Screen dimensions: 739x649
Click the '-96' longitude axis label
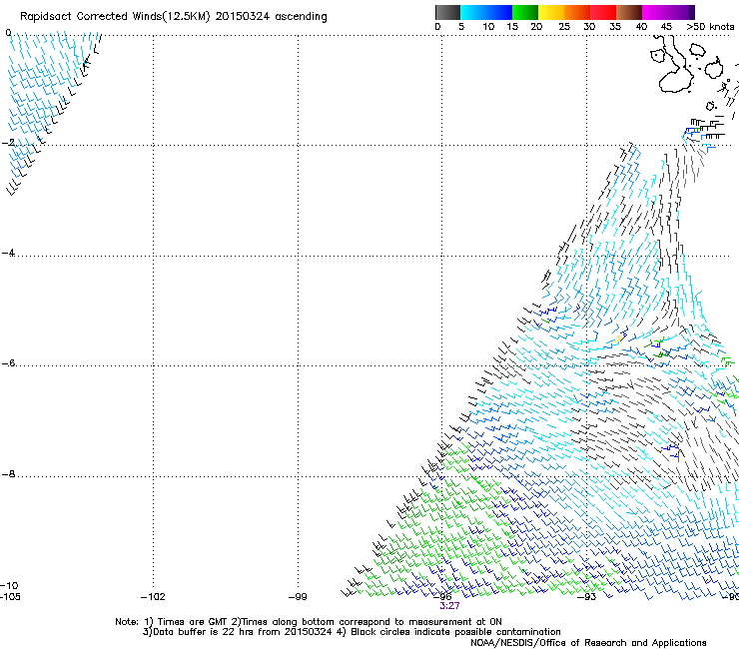[442, 597]
